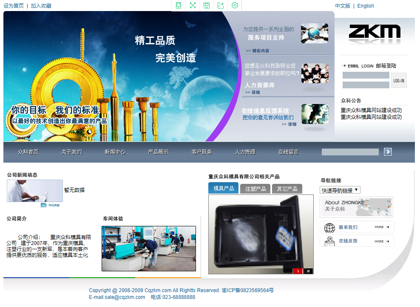The image size is (420, 307).
Task: Show product slide number 2
Action: click(308, 271)
